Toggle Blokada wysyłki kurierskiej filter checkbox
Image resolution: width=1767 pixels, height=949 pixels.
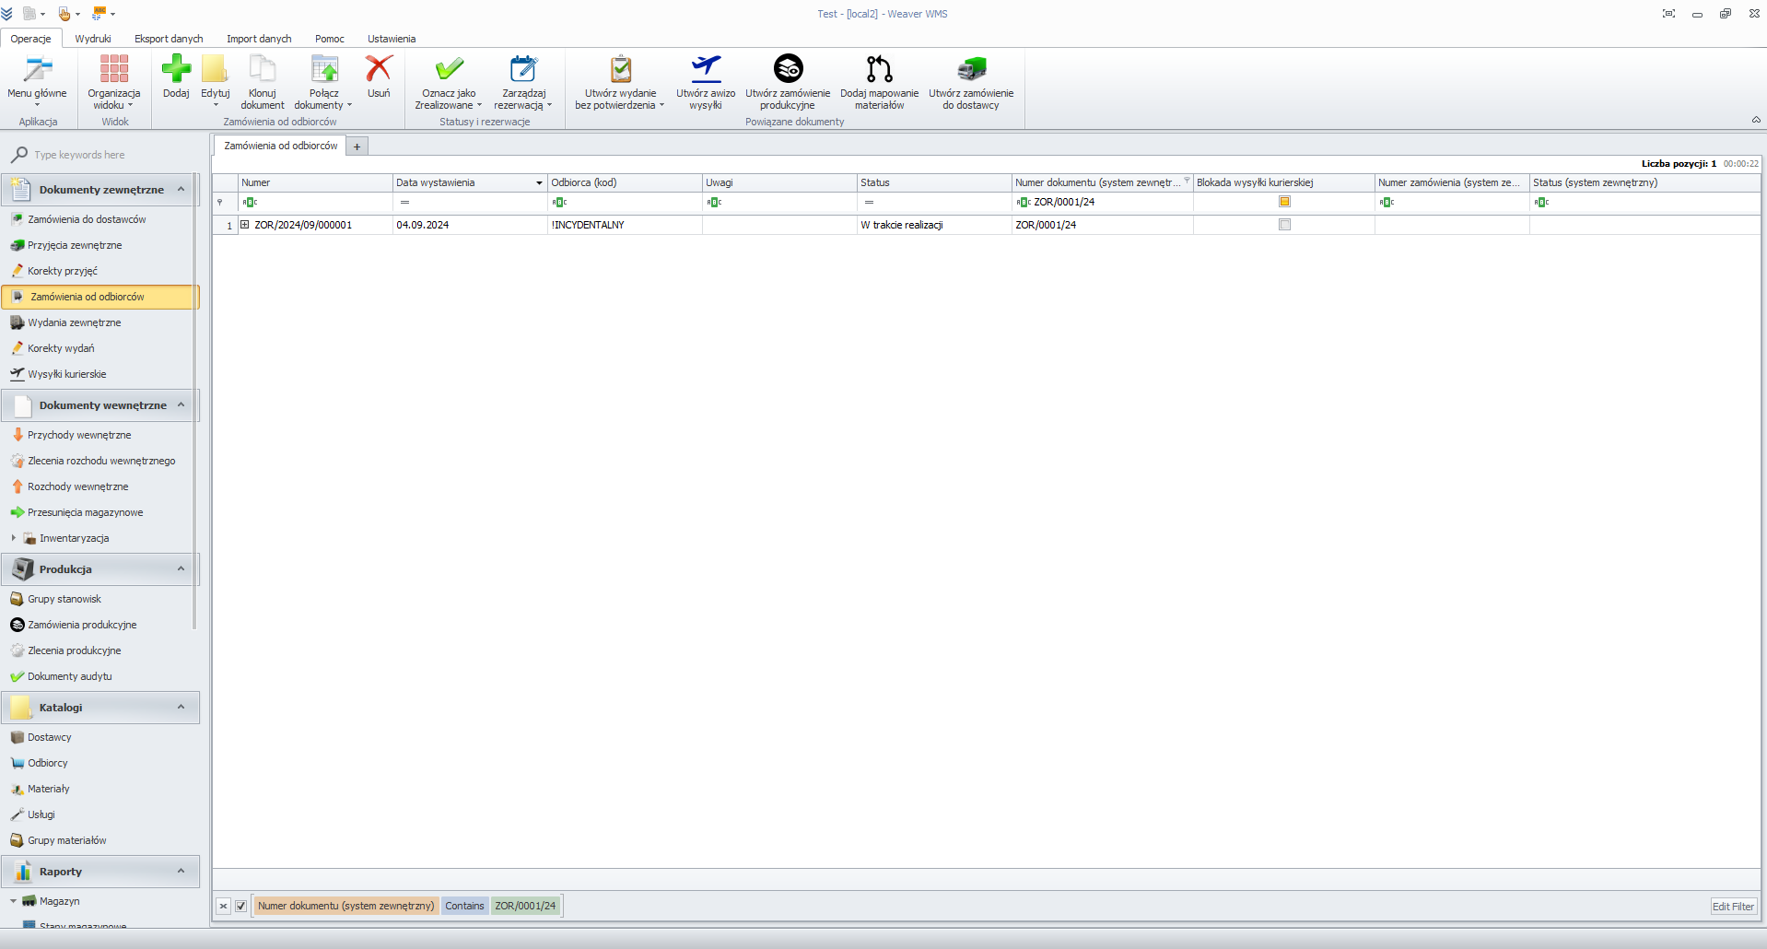coord(1284,202)
